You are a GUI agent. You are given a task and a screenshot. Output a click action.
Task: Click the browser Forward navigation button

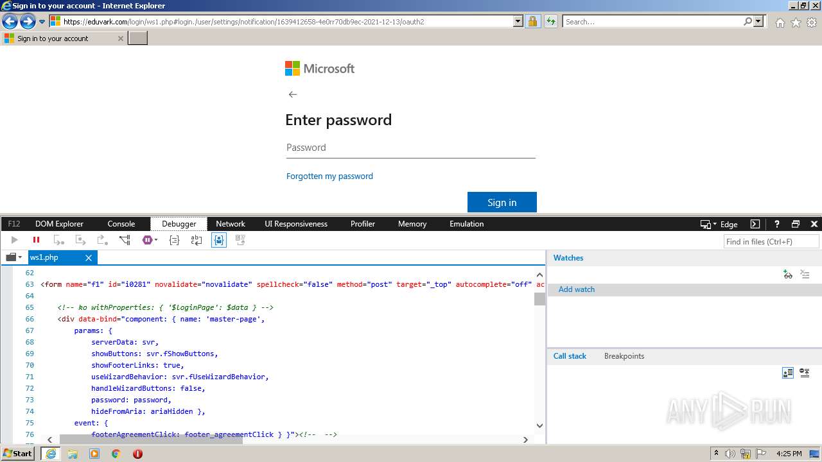point(28,22)
